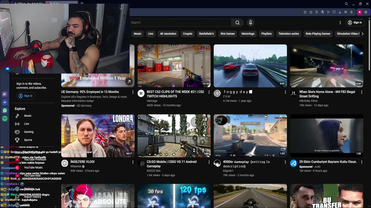Image resolution: width=371 pixels, height=208 pixels.
Task: Open the ad blocker shield icon
Action: (317, 12)
